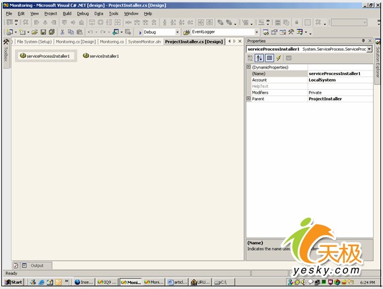Open the File menu

[9, 14]
